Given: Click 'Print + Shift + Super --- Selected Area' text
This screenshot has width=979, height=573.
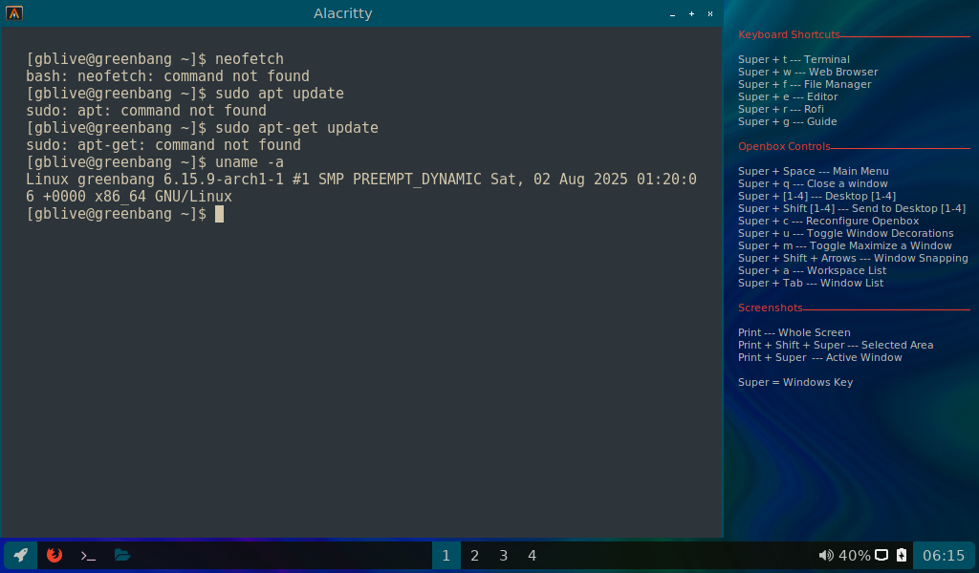Looking at the screenshot, I should (x=836, y=346).
